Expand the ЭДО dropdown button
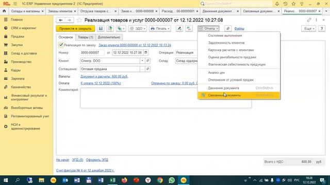Viewport: 330px width, 185px height. pos(138,29)
